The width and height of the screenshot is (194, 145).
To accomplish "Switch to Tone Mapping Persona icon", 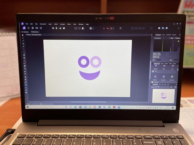I will click(x=37, y=28).
